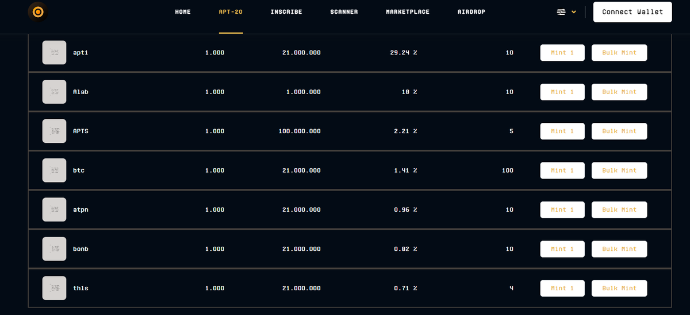Click the 0.71 % progress value

point(405,288)
